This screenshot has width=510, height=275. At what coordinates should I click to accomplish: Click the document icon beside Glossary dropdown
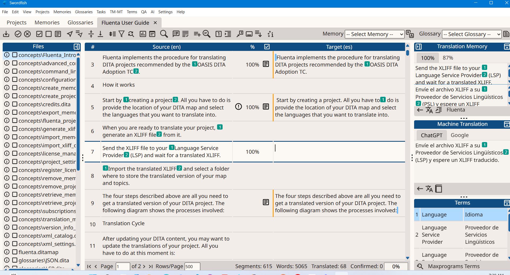506,34
